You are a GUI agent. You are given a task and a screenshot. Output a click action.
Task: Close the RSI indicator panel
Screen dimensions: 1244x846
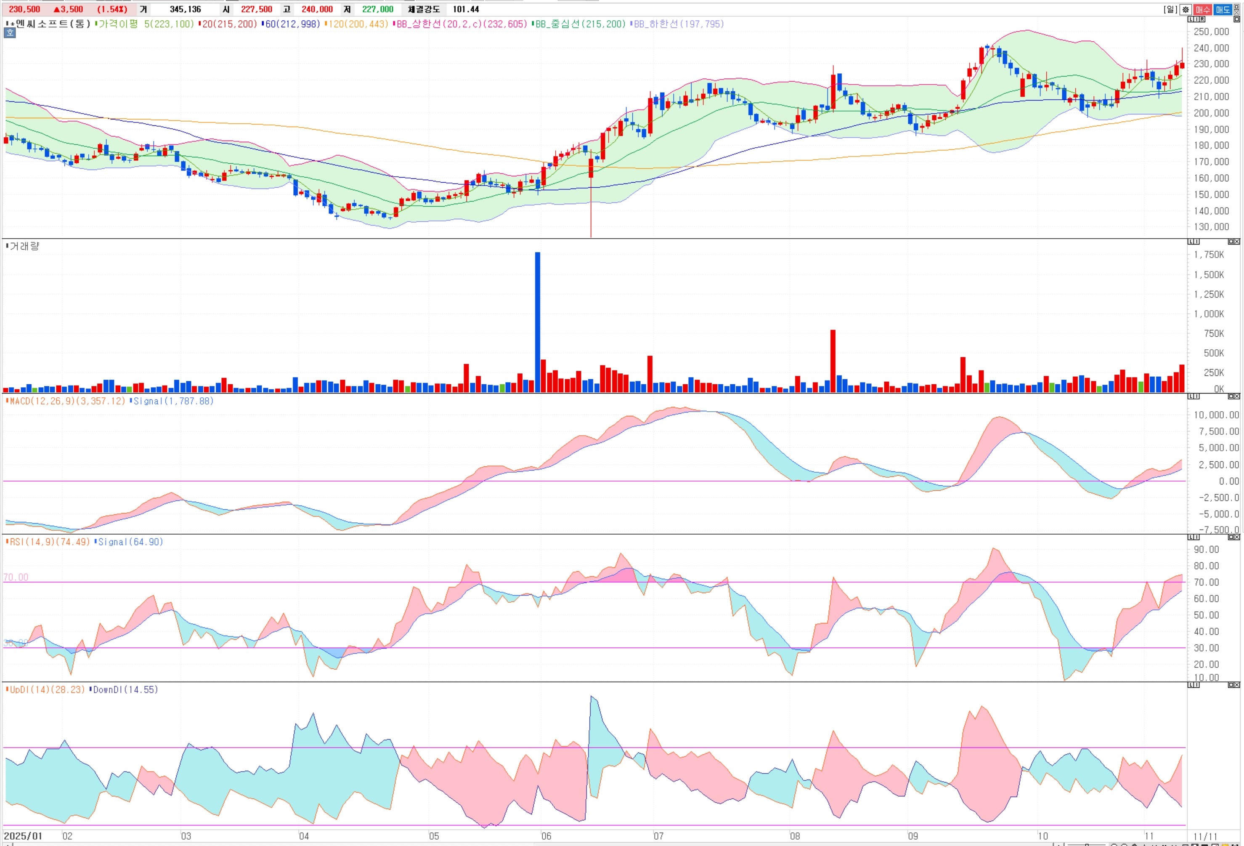point(1237,537)
